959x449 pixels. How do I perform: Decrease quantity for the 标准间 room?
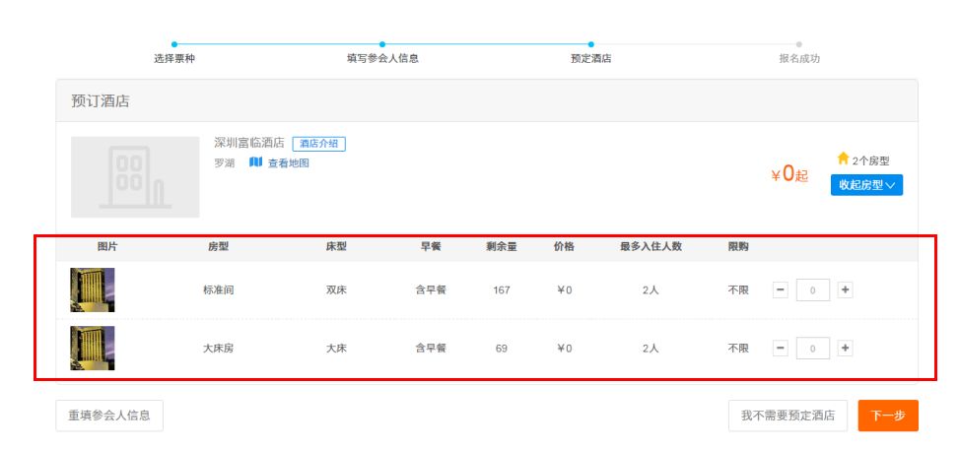pos(781,289)
